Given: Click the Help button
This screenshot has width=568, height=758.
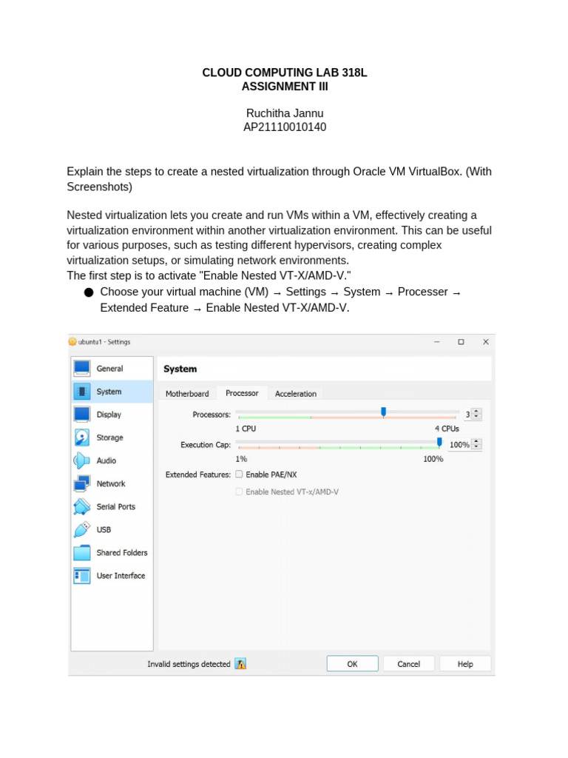Looking at the screenshot, I should point(465,664).
